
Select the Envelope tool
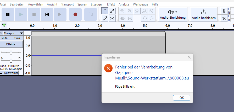click(x=112, y=11)
